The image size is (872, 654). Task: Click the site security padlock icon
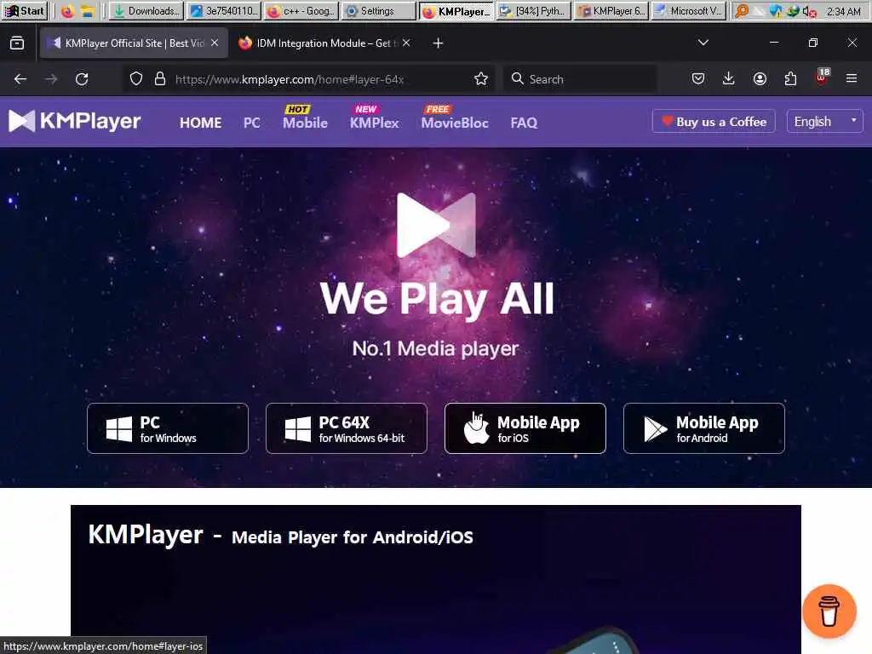tap(160, 79)
